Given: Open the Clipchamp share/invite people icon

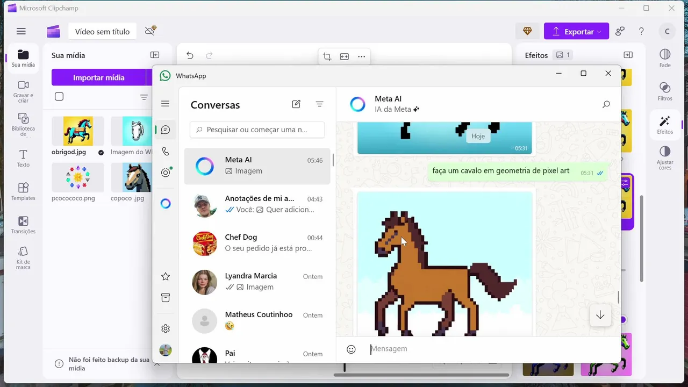Looking at the screenshot, I should pyautogui.click(x=620, y=31).
